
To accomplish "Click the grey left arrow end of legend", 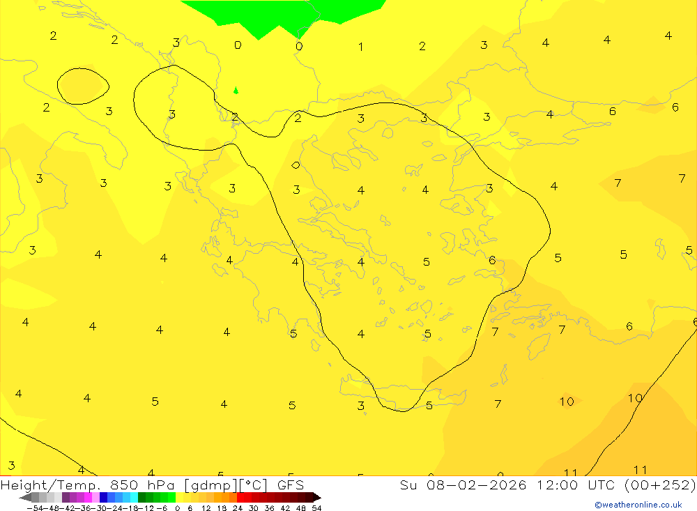I will [25, 498].
